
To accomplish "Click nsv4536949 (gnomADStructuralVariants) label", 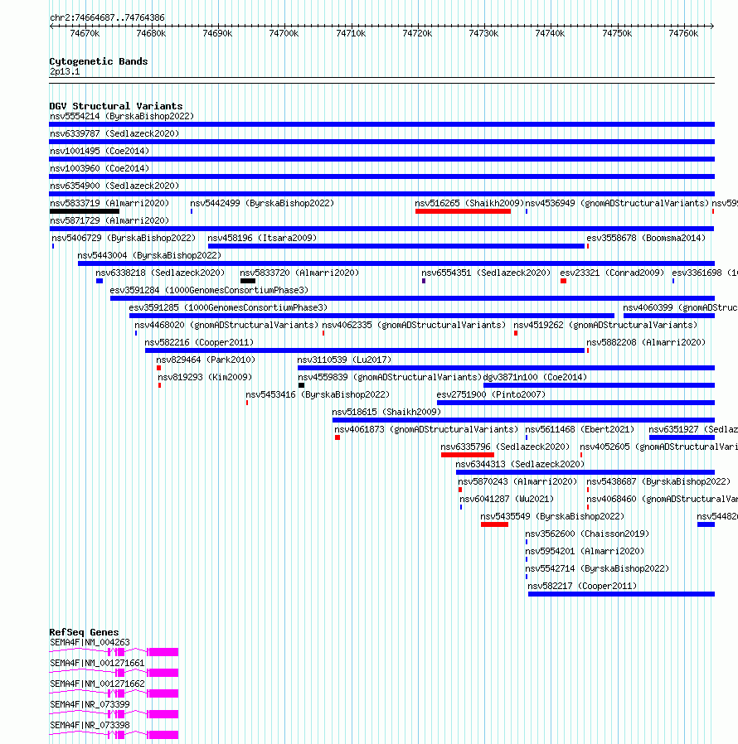I will 617,203.
